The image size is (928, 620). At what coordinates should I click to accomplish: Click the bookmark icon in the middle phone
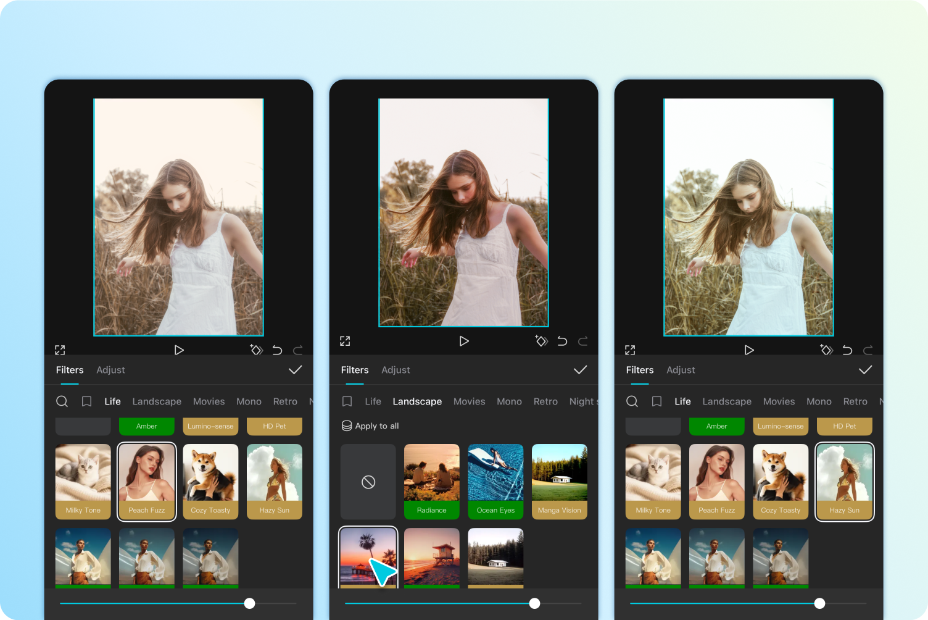[347, 401]
